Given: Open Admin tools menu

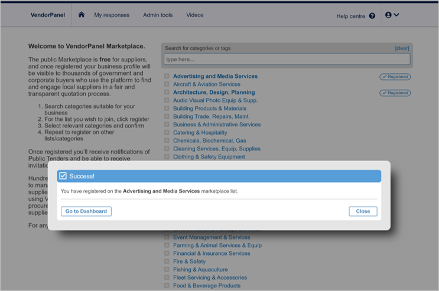Looking at the screenshot, I should (x=158, y=15).
